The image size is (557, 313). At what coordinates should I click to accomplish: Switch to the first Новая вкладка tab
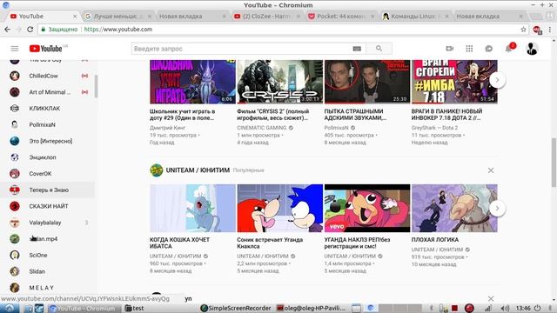coord(191,17)
